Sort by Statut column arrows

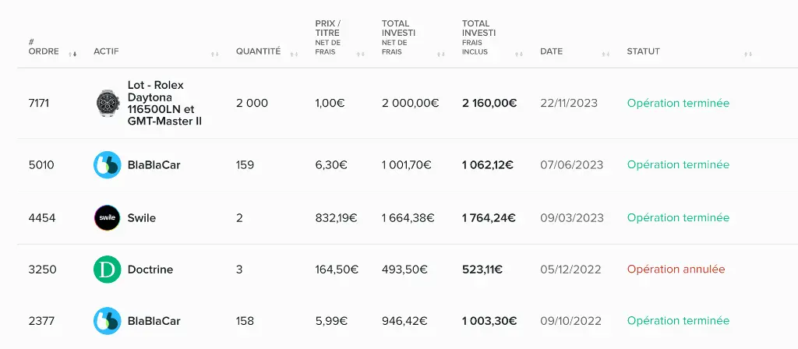(747, 54)
